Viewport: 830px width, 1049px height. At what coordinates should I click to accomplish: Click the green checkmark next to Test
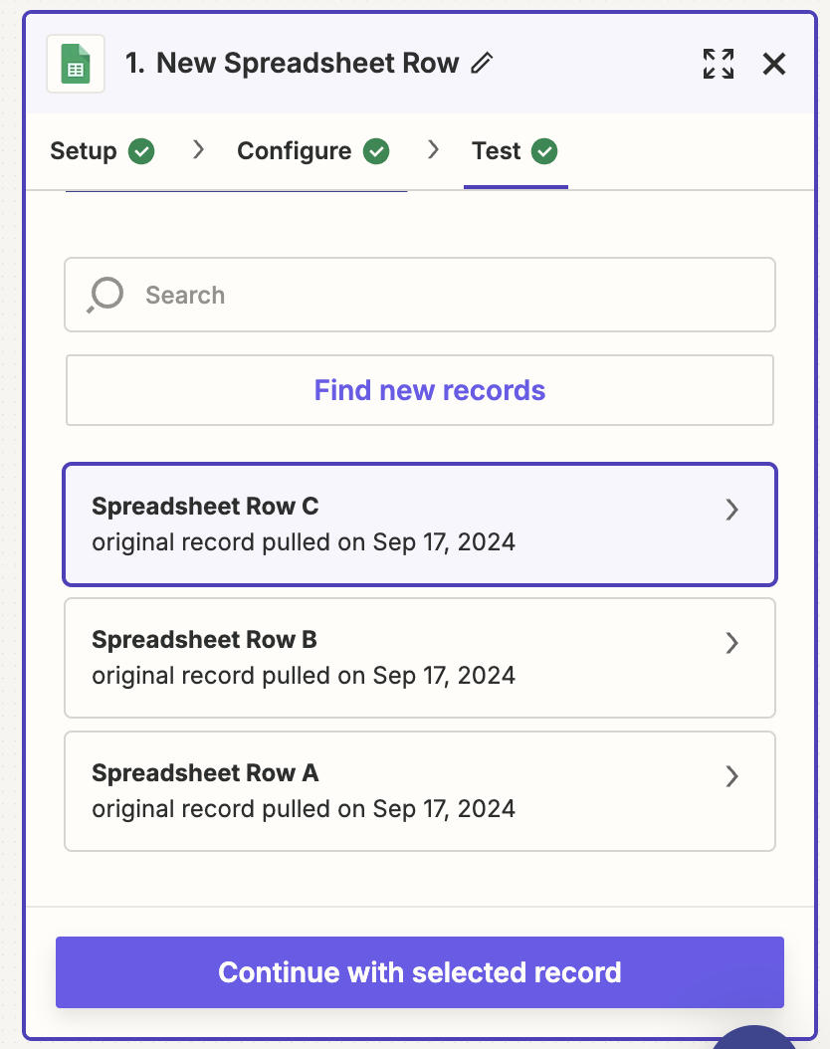point(543,151)
